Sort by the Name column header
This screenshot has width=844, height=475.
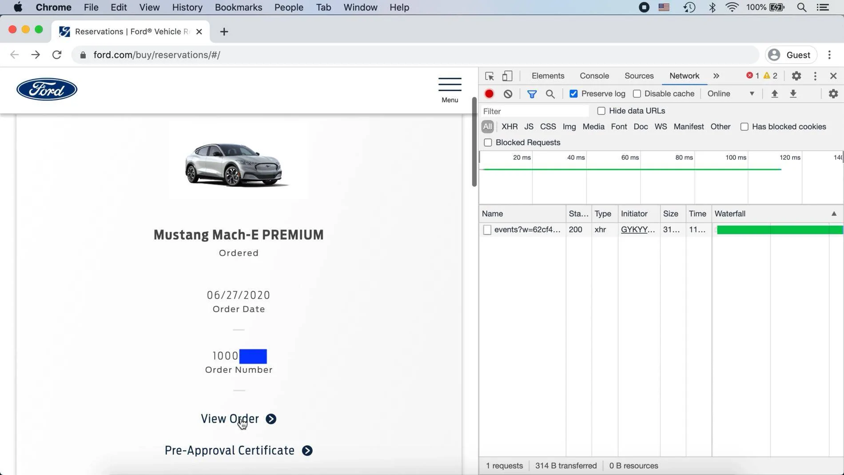(x=522, y=214)
